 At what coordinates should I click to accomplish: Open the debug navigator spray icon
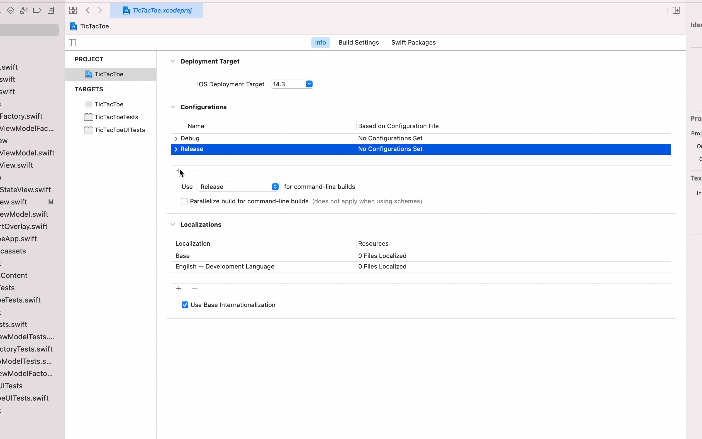[24, 11]
